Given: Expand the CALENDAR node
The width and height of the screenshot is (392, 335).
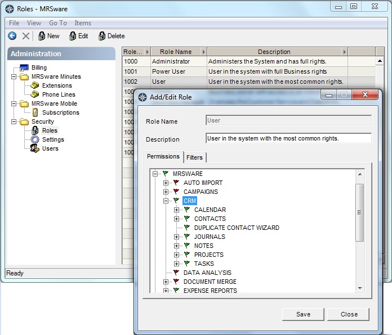Looking at the screenshot, I should [x=176, y=210].
